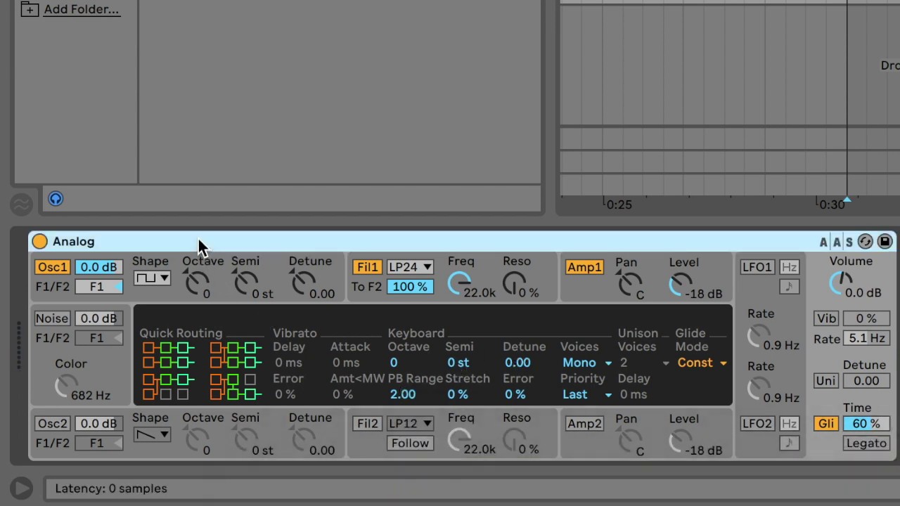Click the timeline marker near 0:30
900x506 pixels.
pos(847,200)
